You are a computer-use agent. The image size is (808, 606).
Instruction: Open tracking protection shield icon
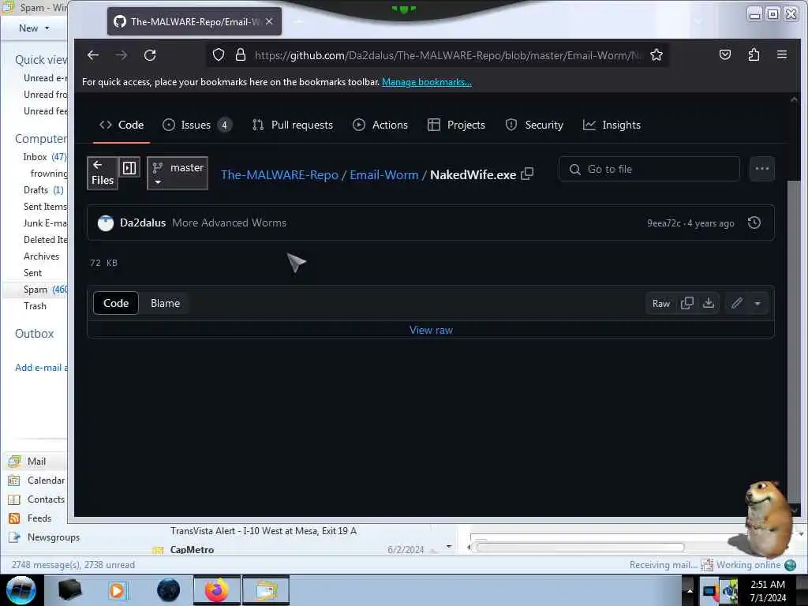(219, 54)
